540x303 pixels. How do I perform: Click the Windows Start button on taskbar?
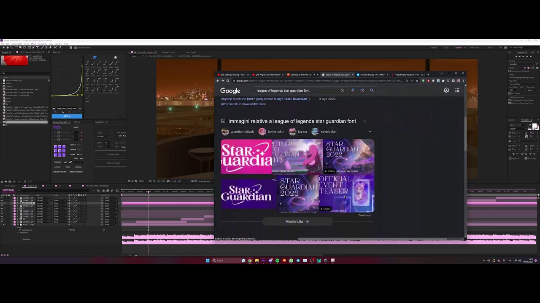pyautogui.click(x=208, y=260)
